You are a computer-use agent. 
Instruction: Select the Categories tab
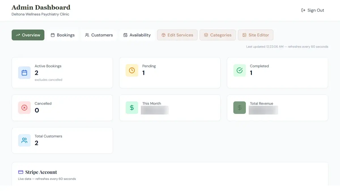(218, 35)
